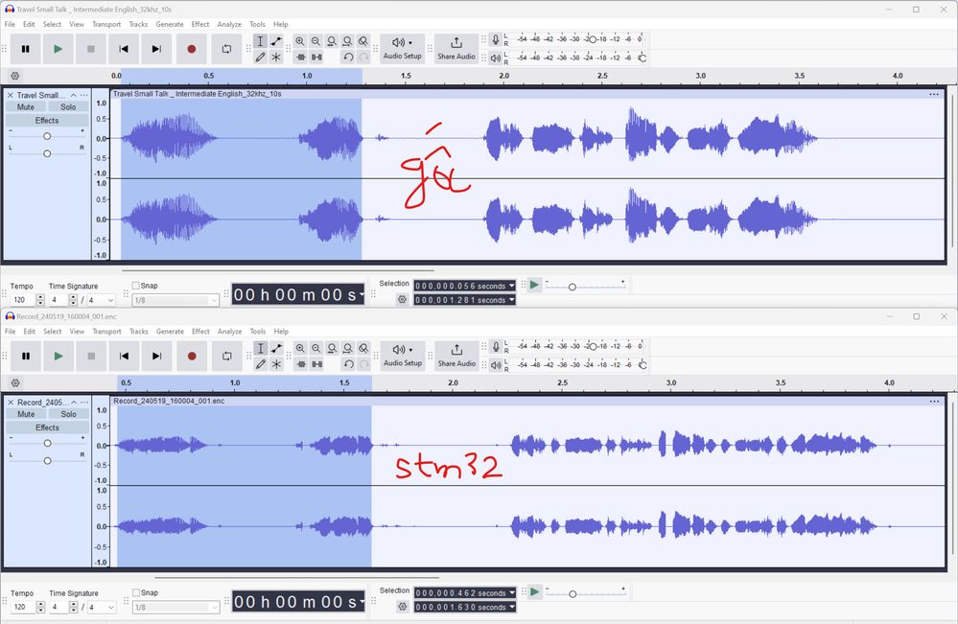Open the Analyze menu in the Travel window
This screenshot has width=958, height=624.
(x=230, y=24)
